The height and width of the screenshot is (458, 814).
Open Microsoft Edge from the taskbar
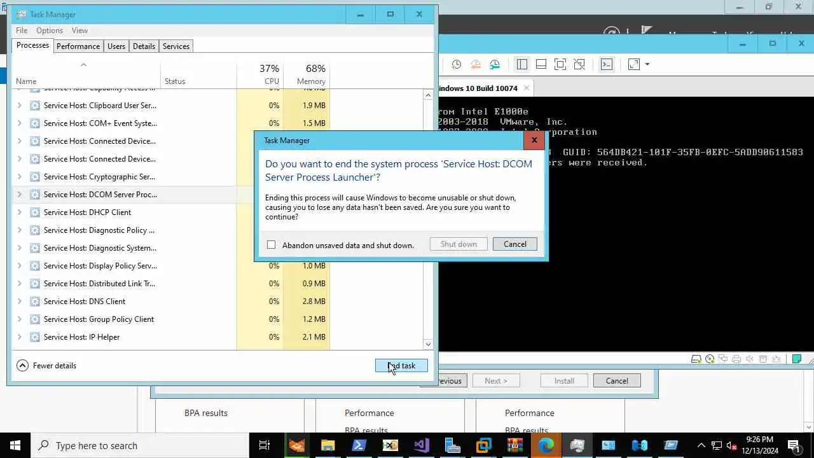coord(546,445)
